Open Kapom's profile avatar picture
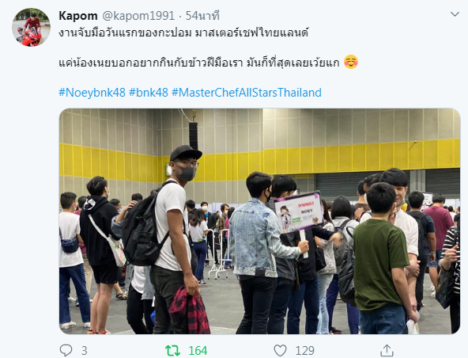Viewport: 468px width, 358px height. pos(31,27)
